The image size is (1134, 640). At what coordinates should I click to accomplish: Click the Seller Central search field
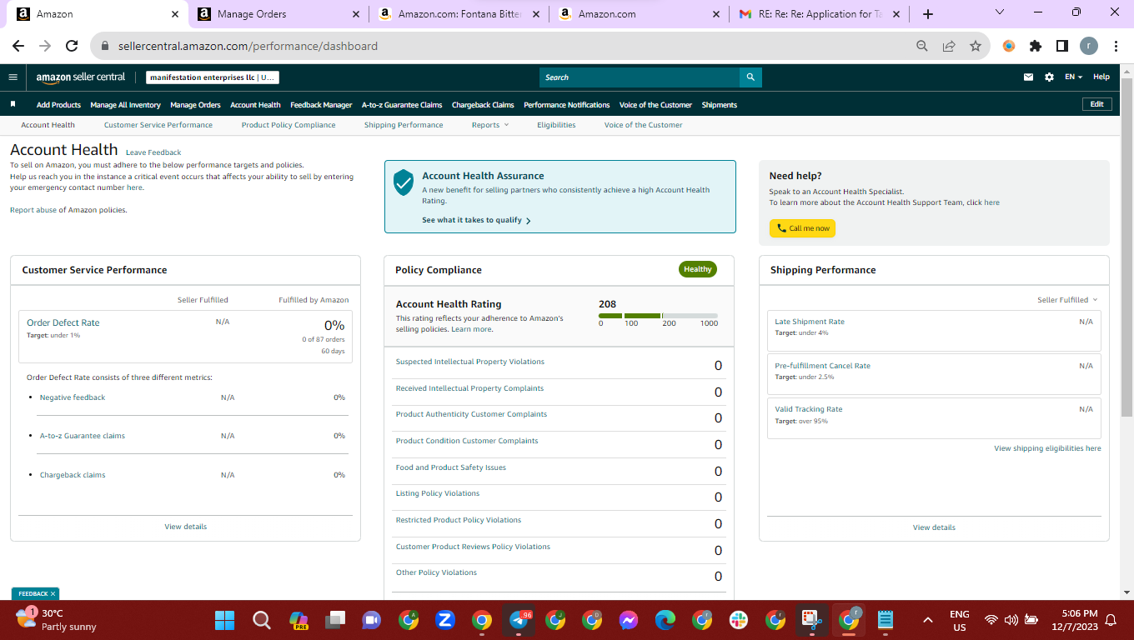point(640,77)
